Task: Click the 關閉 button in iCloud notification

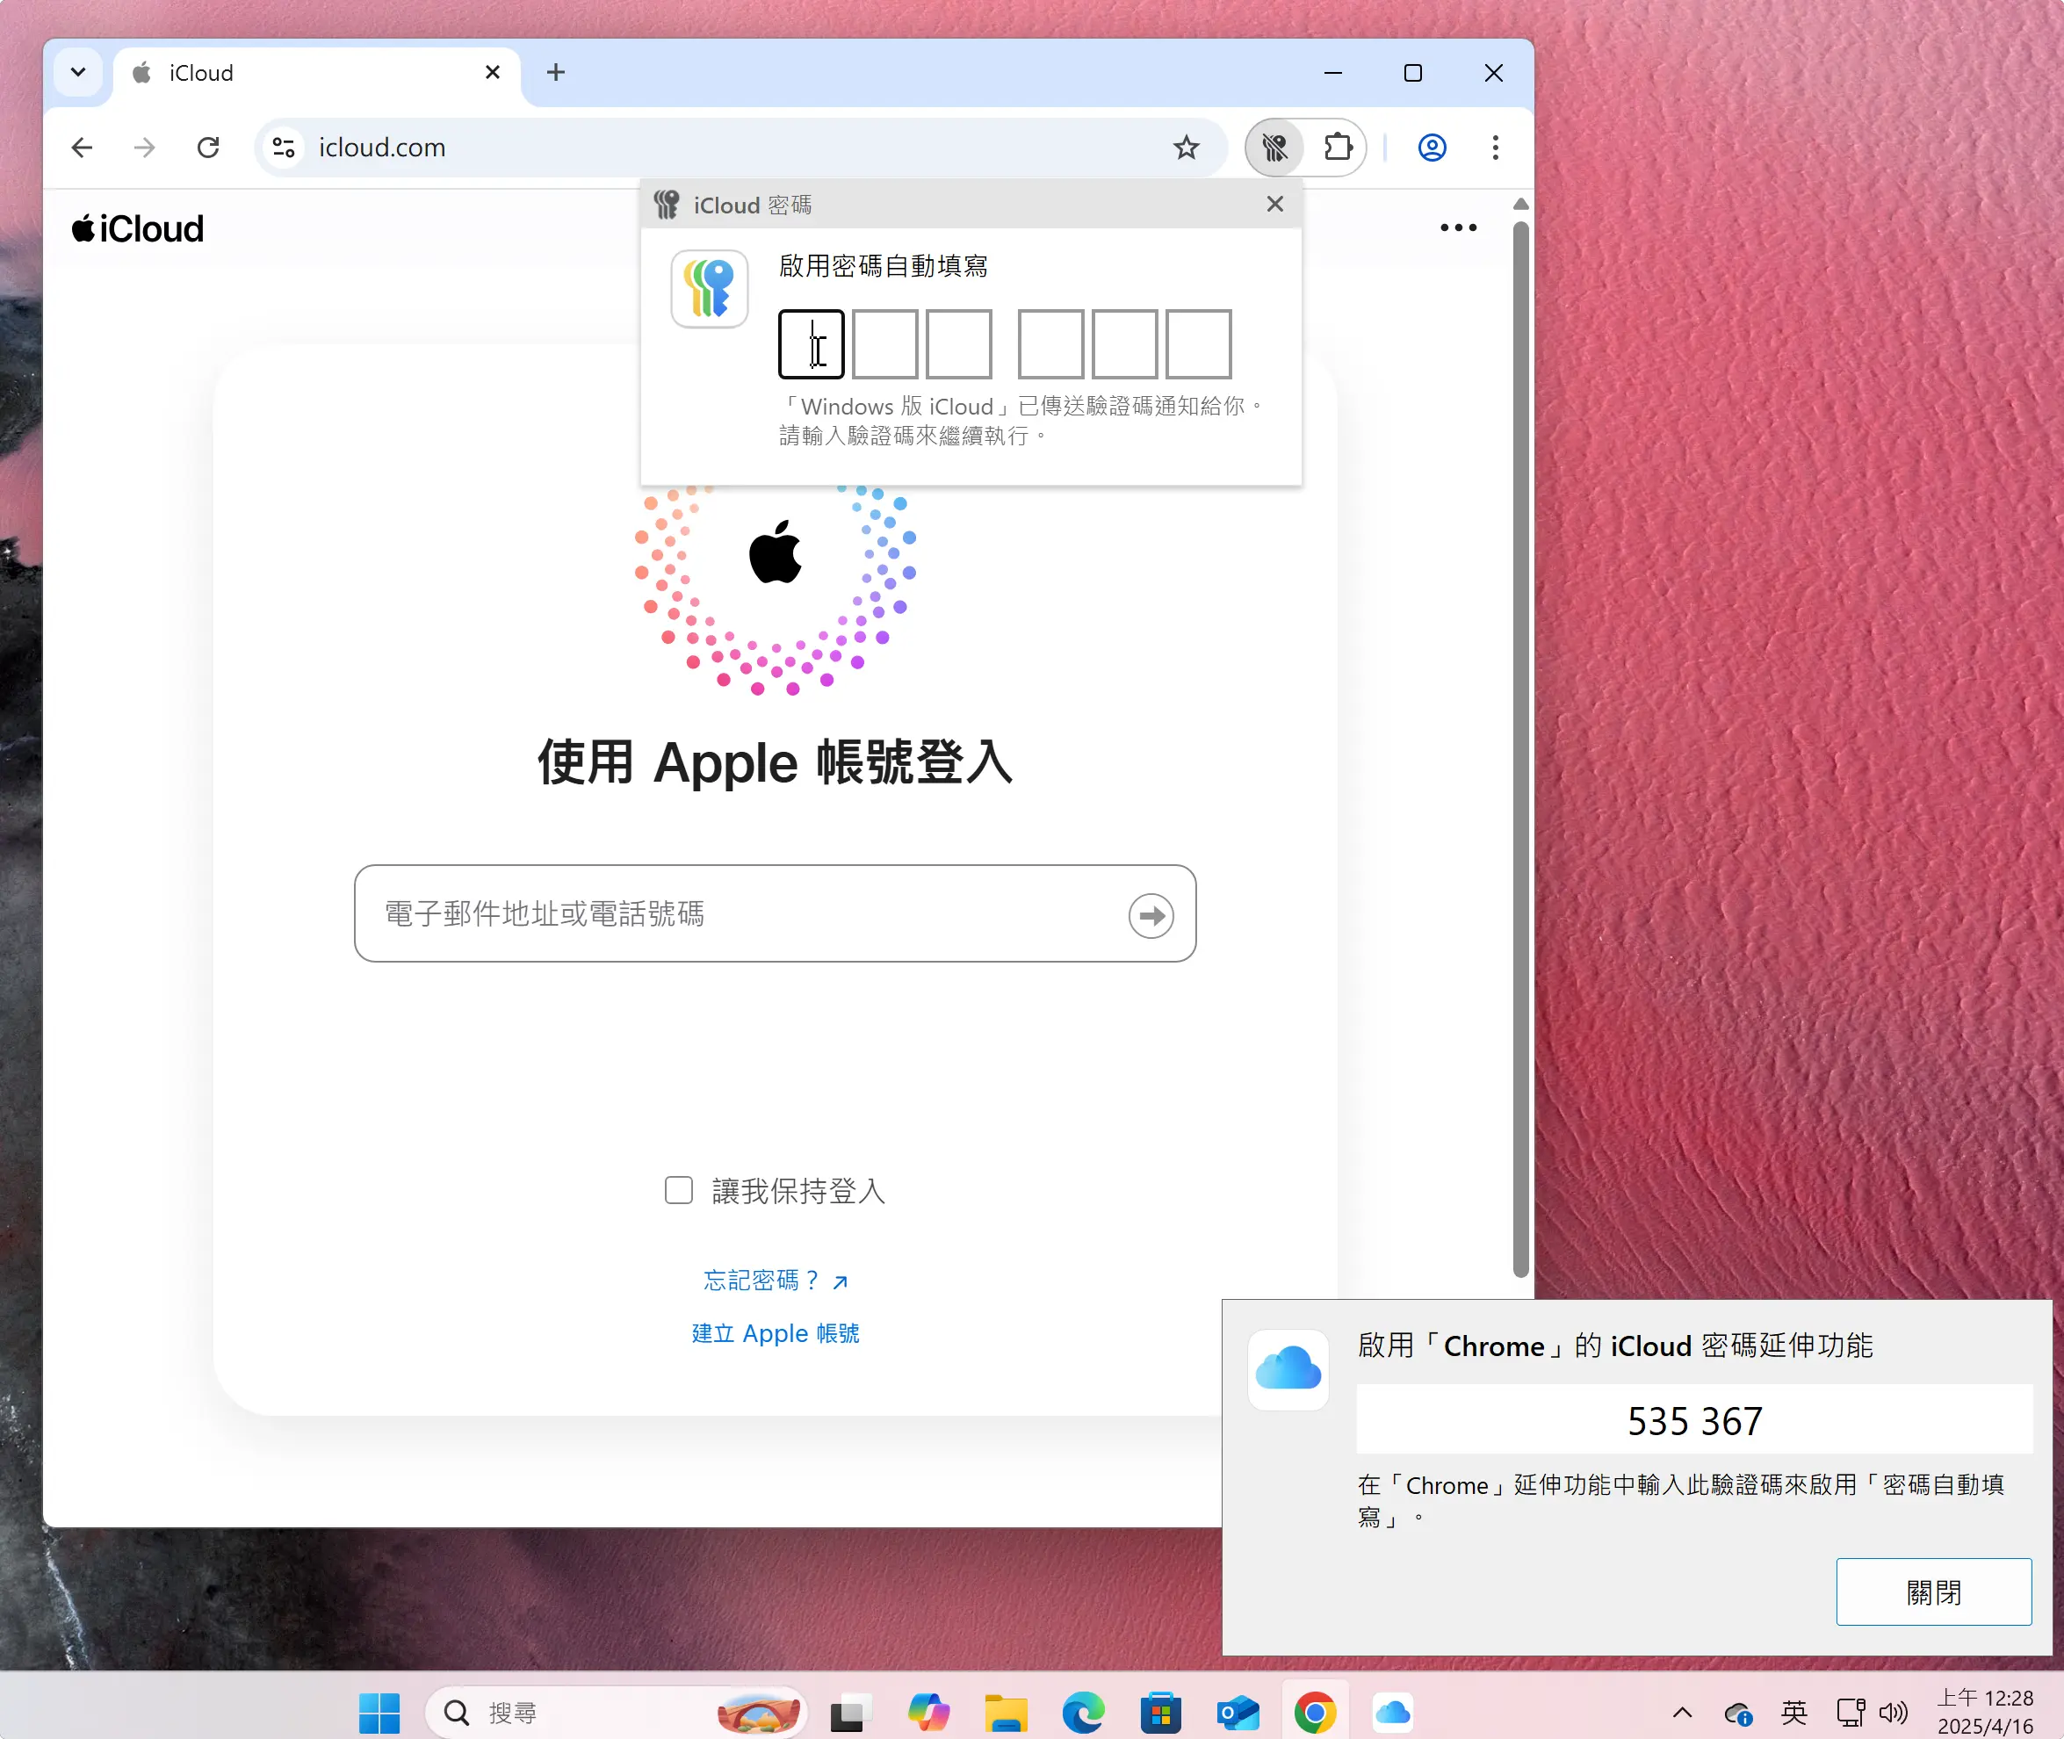Action: (1933, 1591)
